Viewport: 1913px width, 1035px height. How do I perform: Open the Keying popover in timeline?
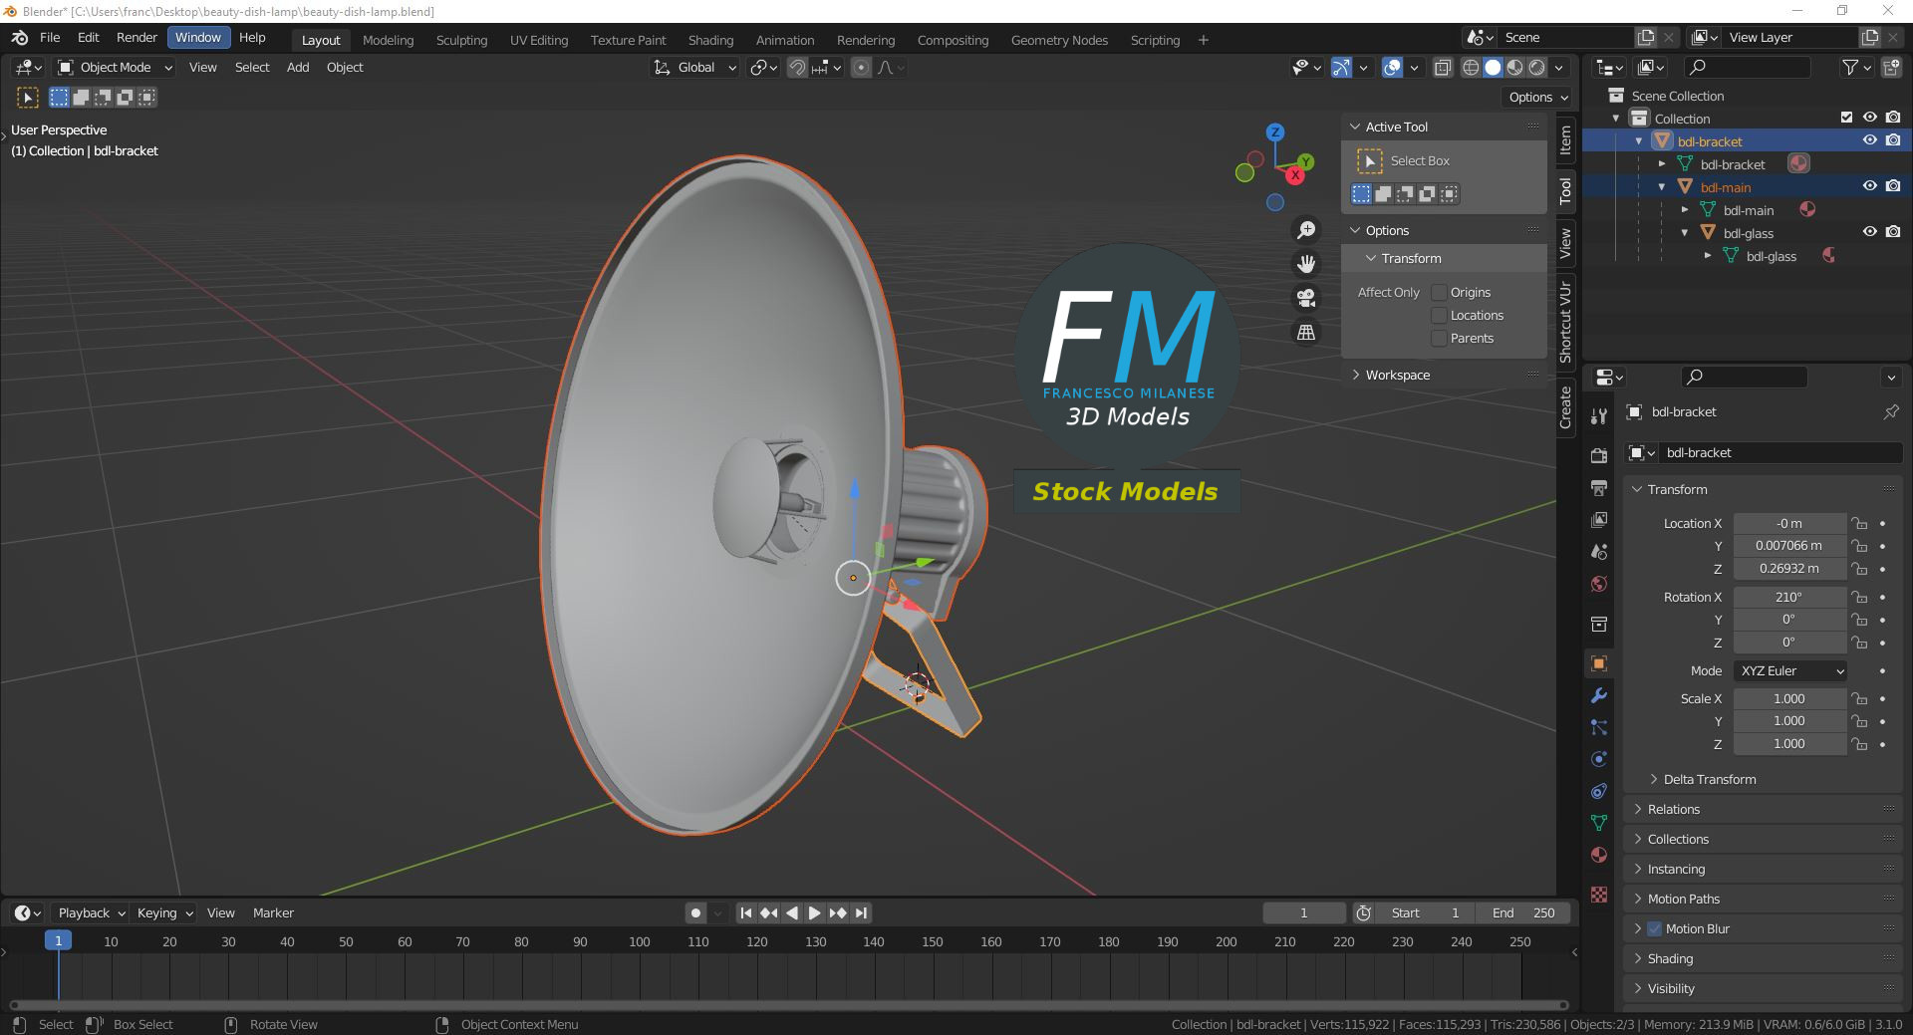164,913
